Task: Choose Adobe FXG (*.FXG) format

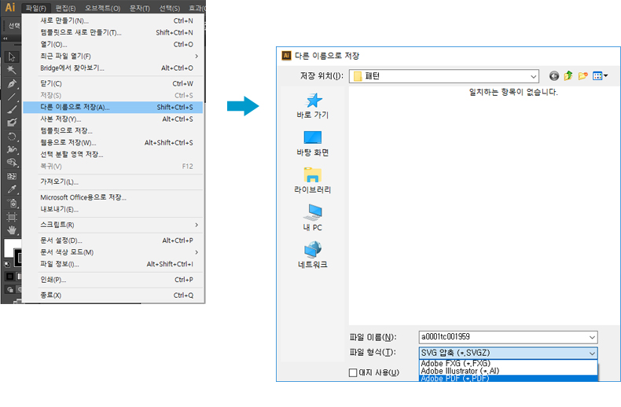Action: [508, 364]
